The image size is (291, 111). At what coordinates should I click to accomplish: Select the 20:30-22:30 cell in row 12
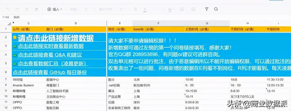[x=247, y=108]
